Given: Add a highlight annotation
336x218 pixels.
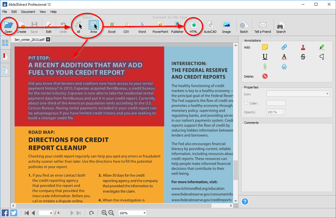Looking at the screenshot, I should (x=322, y=47).
